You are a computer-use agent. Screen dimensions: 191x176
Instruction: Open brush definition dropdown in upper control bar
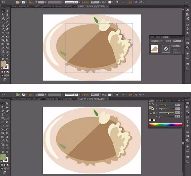79,2
